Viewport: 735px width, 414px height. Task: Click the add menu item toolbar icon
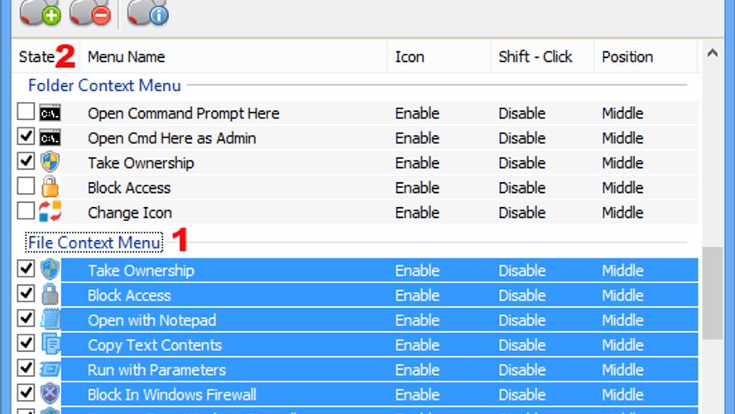pos(41,12)
